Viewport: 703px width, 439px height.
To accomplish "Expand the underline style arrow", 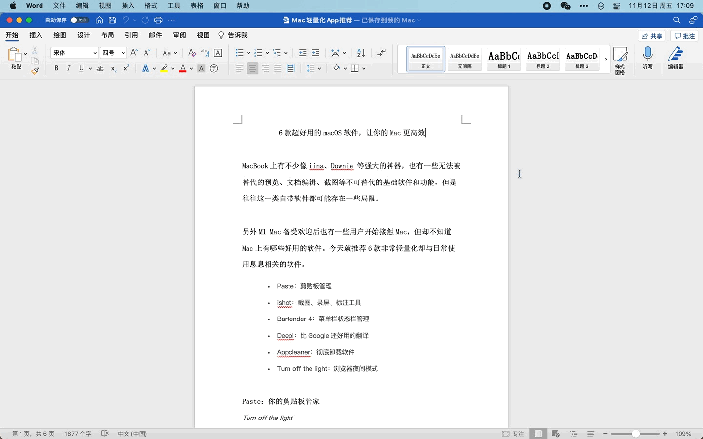I will tap(90, 69).
